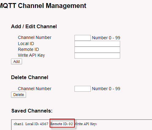Screen dimensions: 152x130
Task: Focus the Remote ID input field
Action: 97,50
